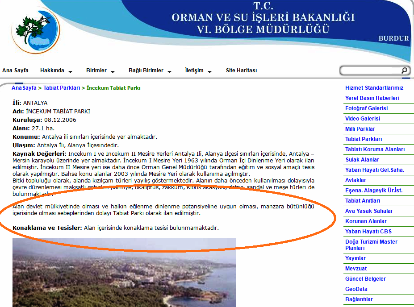414x307 pixels.
Task: Open Hizmet Standartlarımız sidebar link
Action: click(374, 88)
